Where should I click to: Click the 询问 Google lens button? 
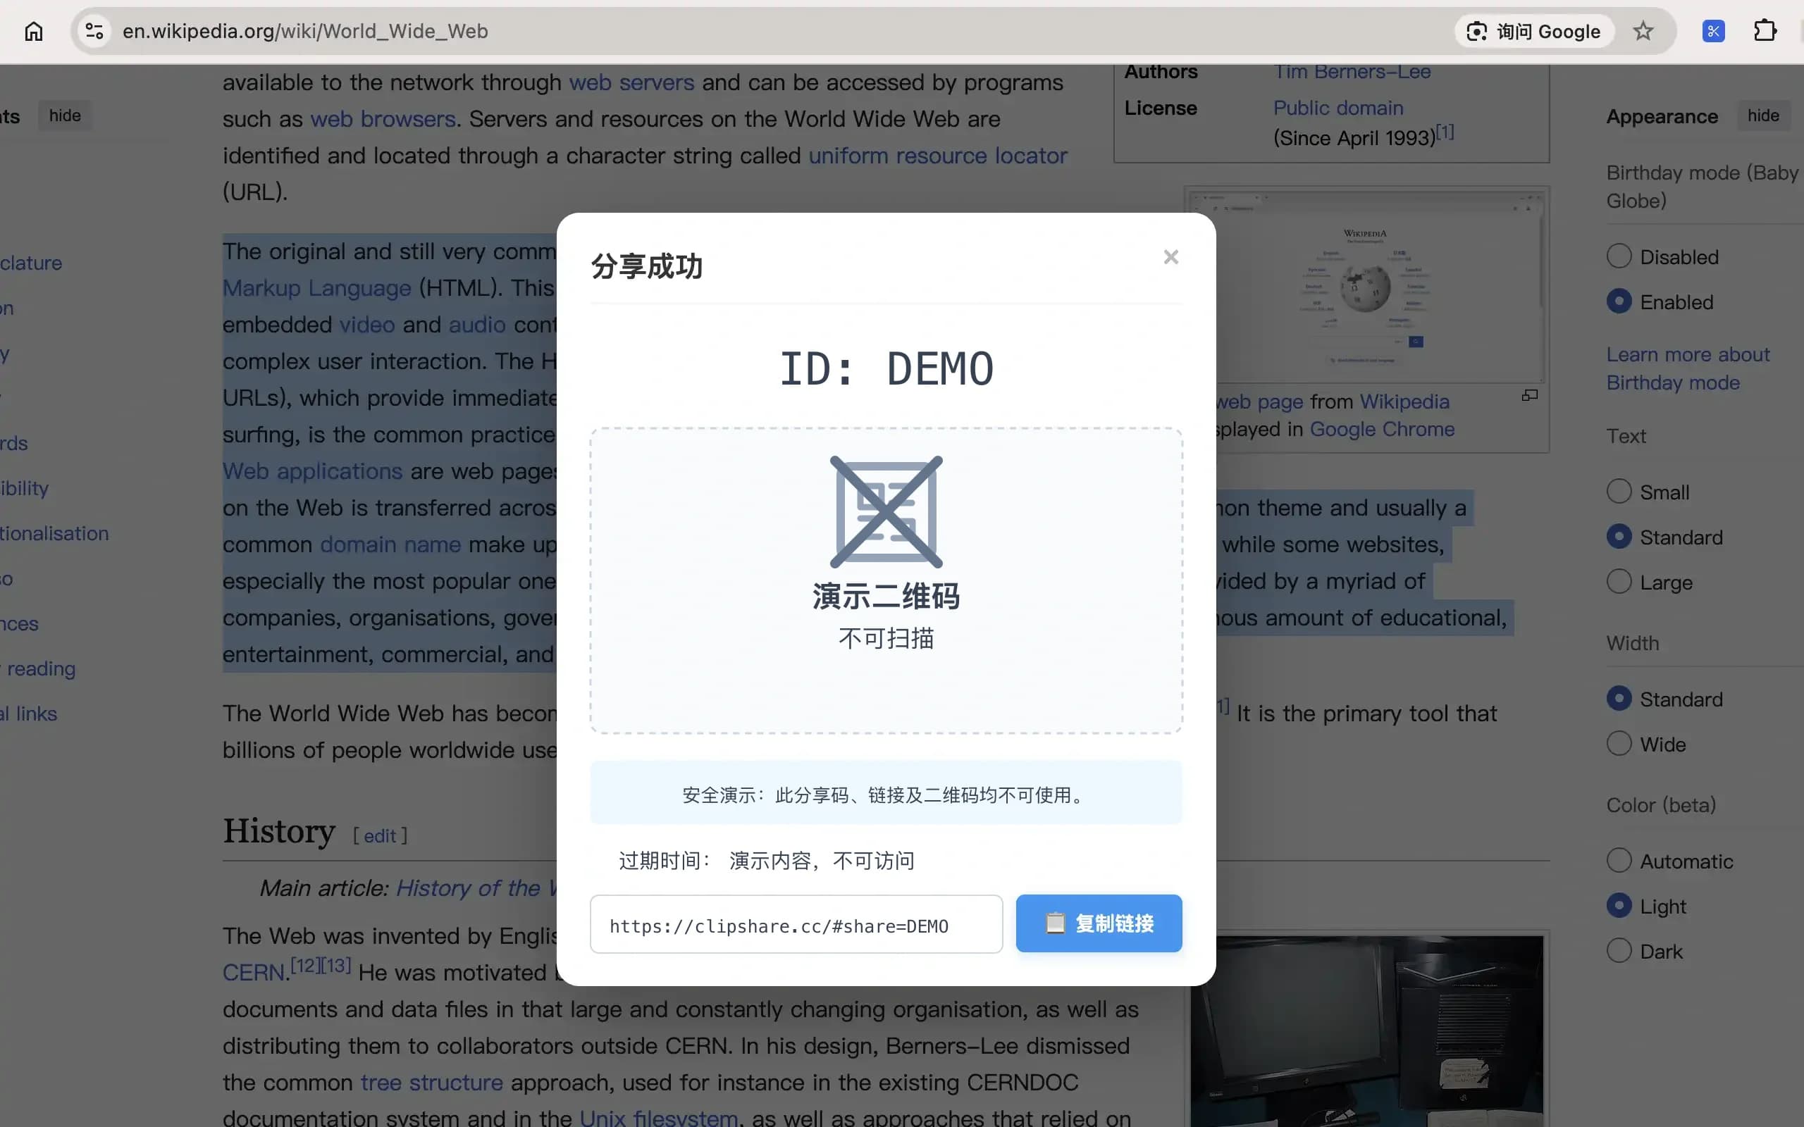[x=1534, y=31]
